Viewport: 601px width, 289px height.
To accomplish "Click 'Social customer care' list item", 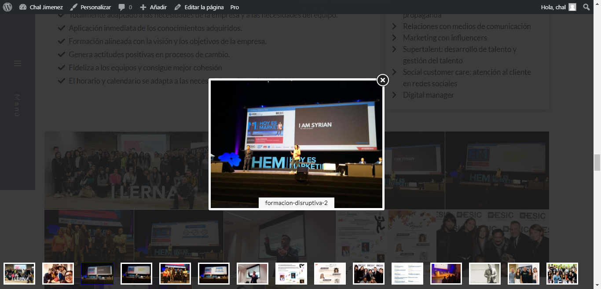I will [x=467, y=78].
